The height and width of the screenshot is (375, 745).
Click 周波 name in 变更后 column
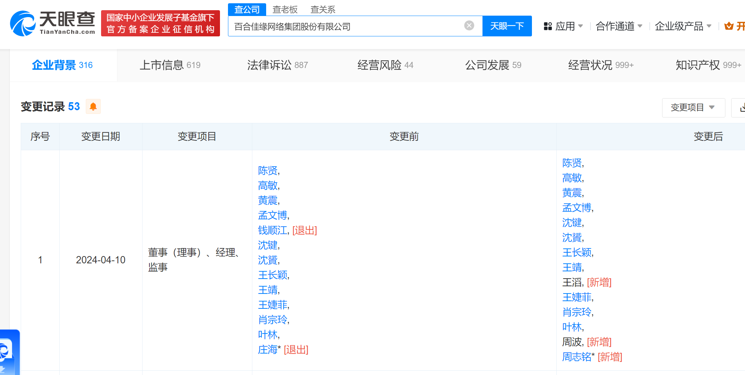point(572,342)
